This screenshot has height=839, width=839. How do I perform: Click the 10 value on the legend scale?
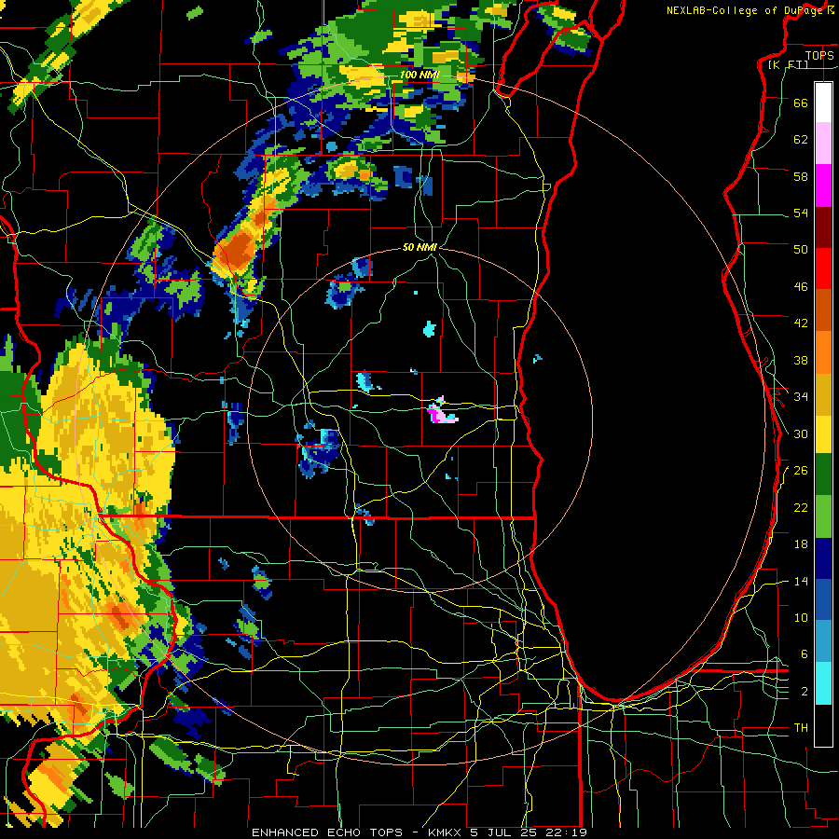(x=801, y=618)
